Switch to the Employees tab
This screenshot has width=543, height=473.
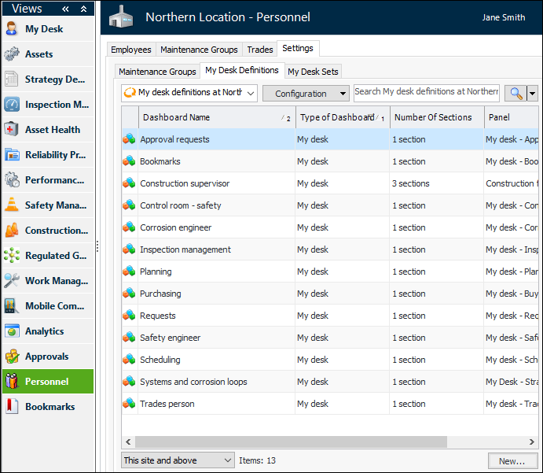click(x=130, y=50)
